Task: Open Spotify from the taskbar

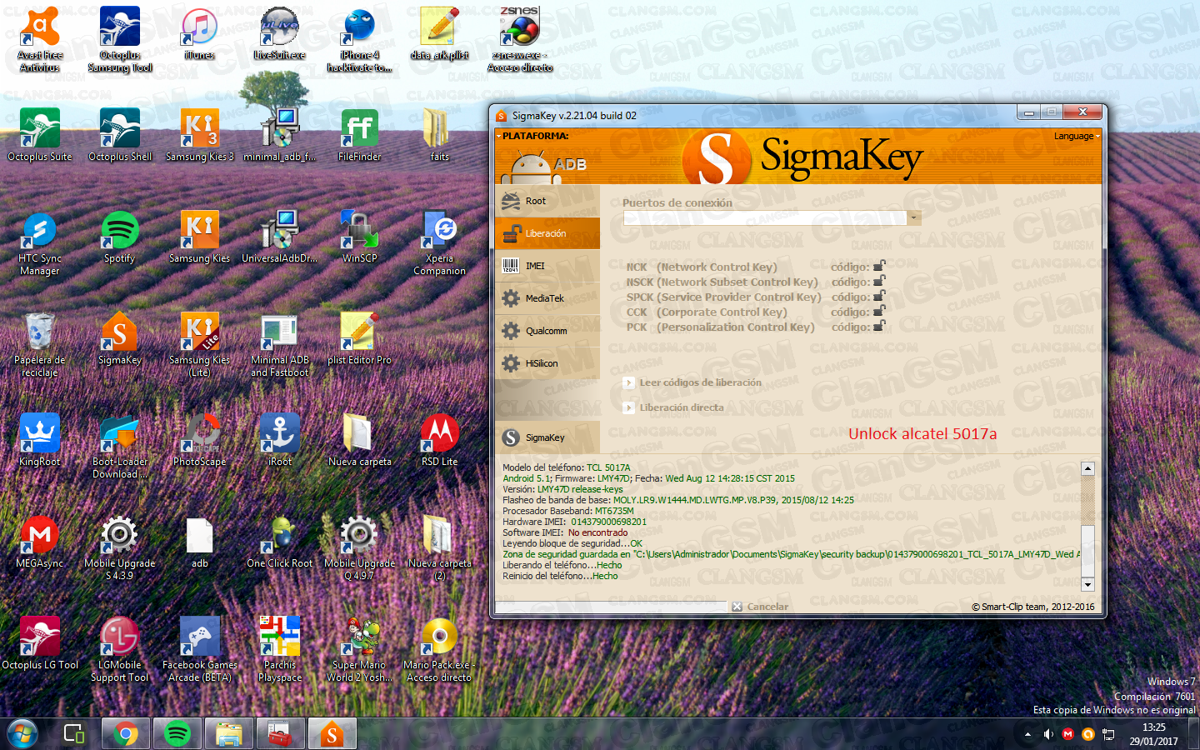Action: 177,734
